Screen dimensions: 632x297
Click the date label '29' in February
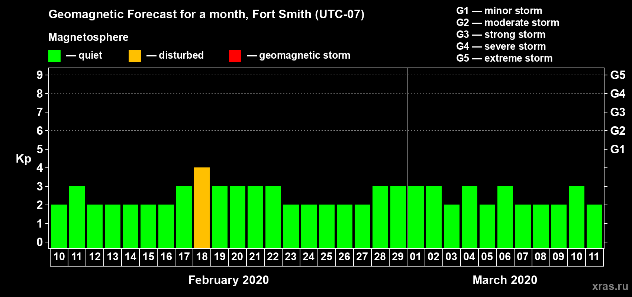coord(398,257)
